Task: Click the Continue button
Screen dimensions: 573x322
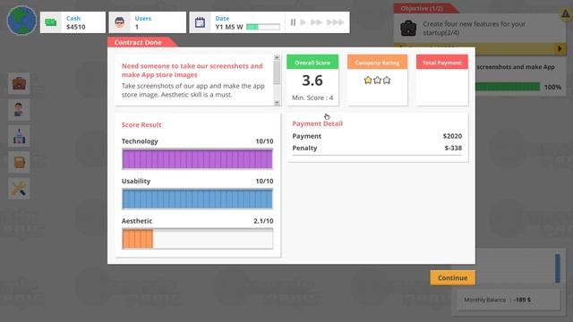Action: (x=452, y=278)
